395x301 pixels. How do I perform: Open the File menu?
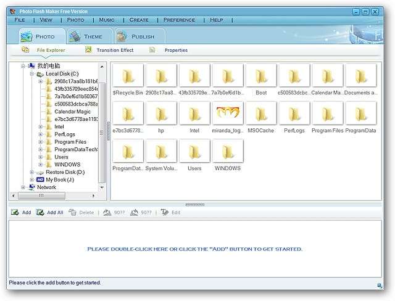20,20
